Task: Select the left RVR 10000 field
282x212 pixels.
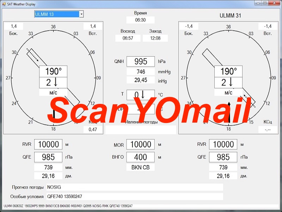Action: 48,145
